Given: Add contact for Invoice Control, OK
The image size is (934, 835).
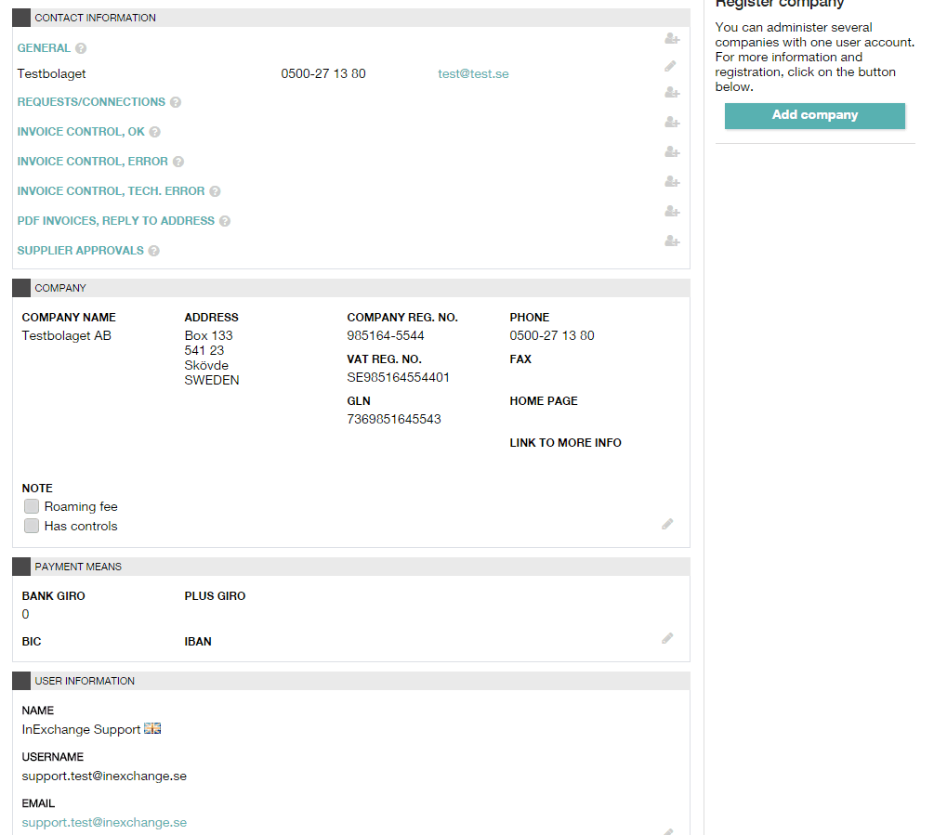Looking at the screenshot, I should point(672,122).
